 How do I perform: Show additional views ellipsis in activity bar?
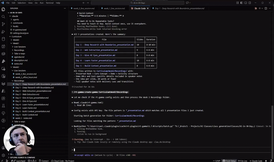[x=3, y=128]
